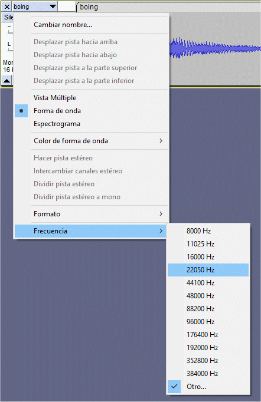
Task: Set frequency to 44100 Hz
Action: [x=208, y=283]
